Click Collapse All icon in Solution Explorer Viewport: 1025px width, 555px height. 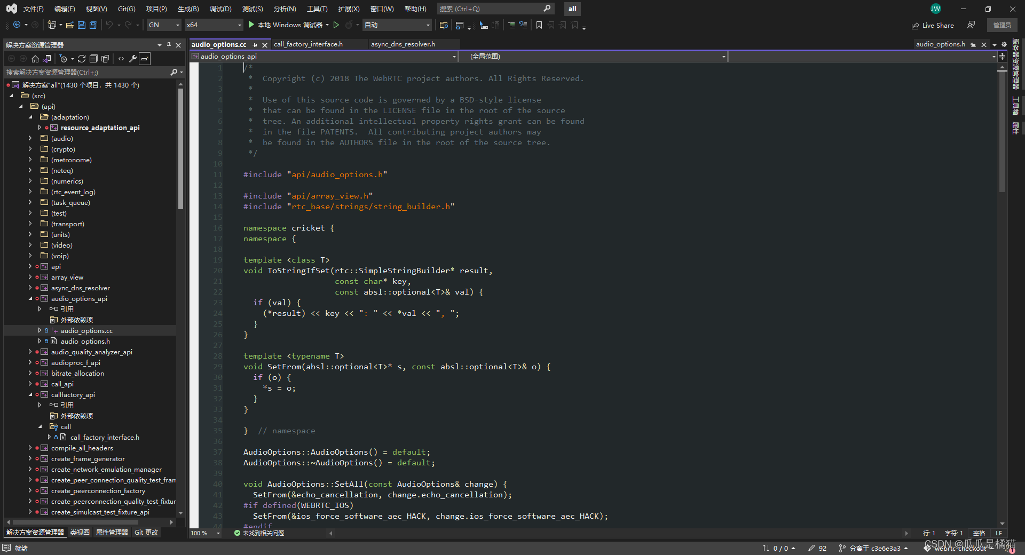pyautogui.click(x=93, y=59)
